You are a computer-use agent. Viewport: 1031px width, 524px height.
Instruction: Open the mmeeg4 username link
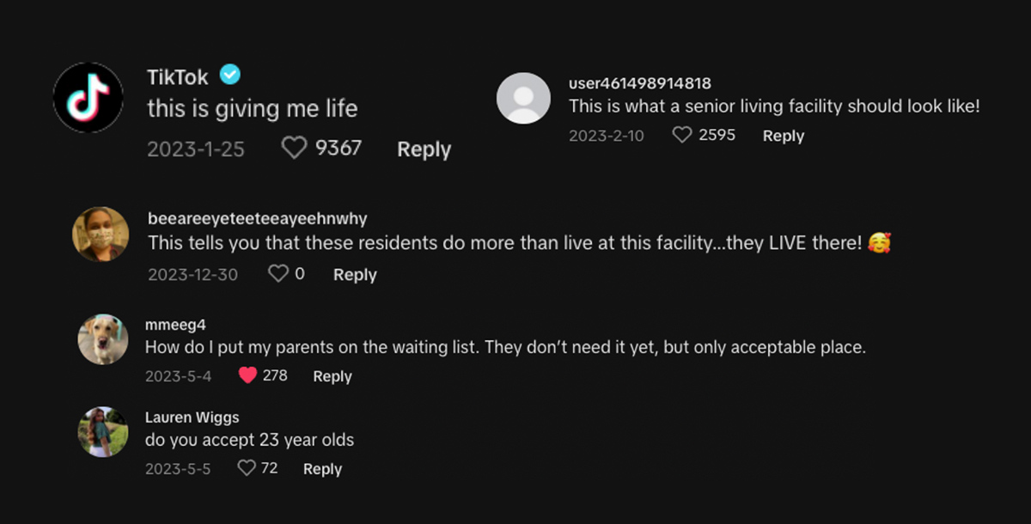click(x=175, y=325)
